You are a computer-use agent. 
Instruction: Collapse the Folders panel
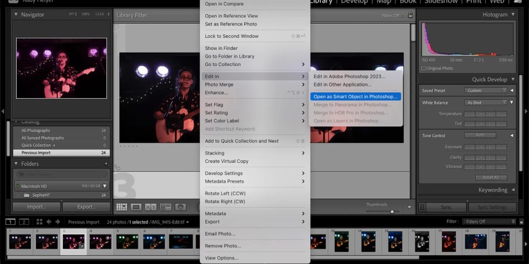16,163
